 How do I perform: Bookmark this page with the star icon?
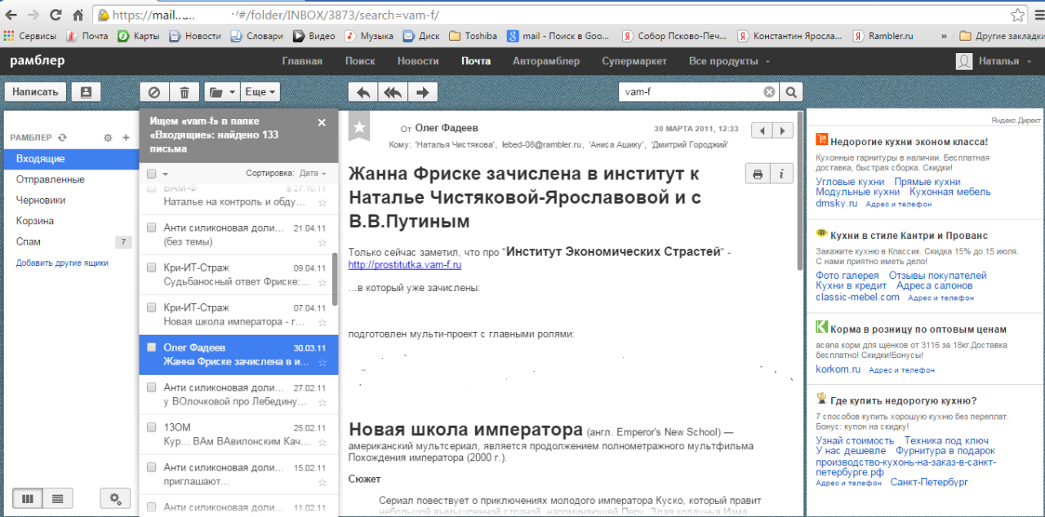pos(1017,15)
